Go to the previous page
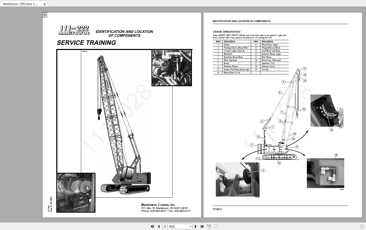 [x=158, y=226]
